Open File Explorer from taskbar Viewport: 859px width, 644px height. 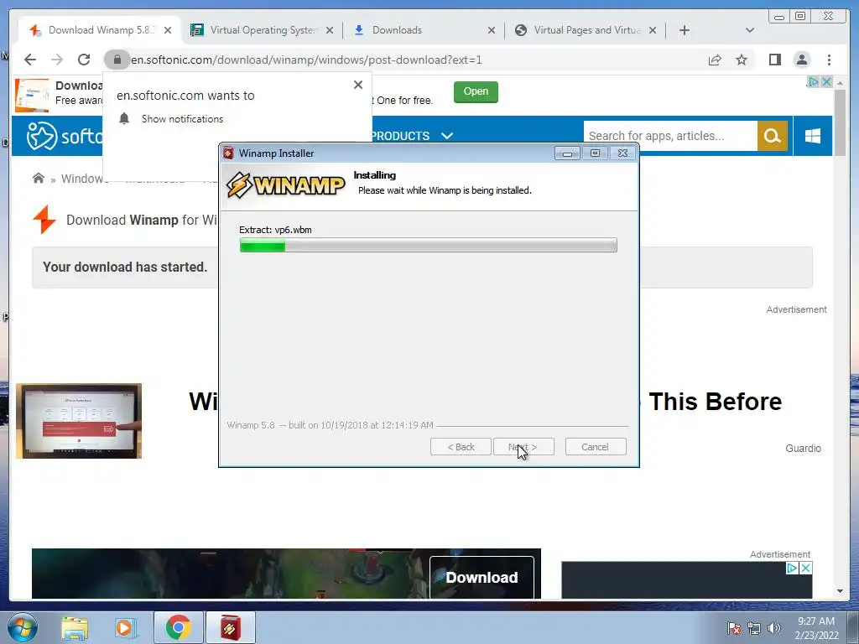(75, 627)
